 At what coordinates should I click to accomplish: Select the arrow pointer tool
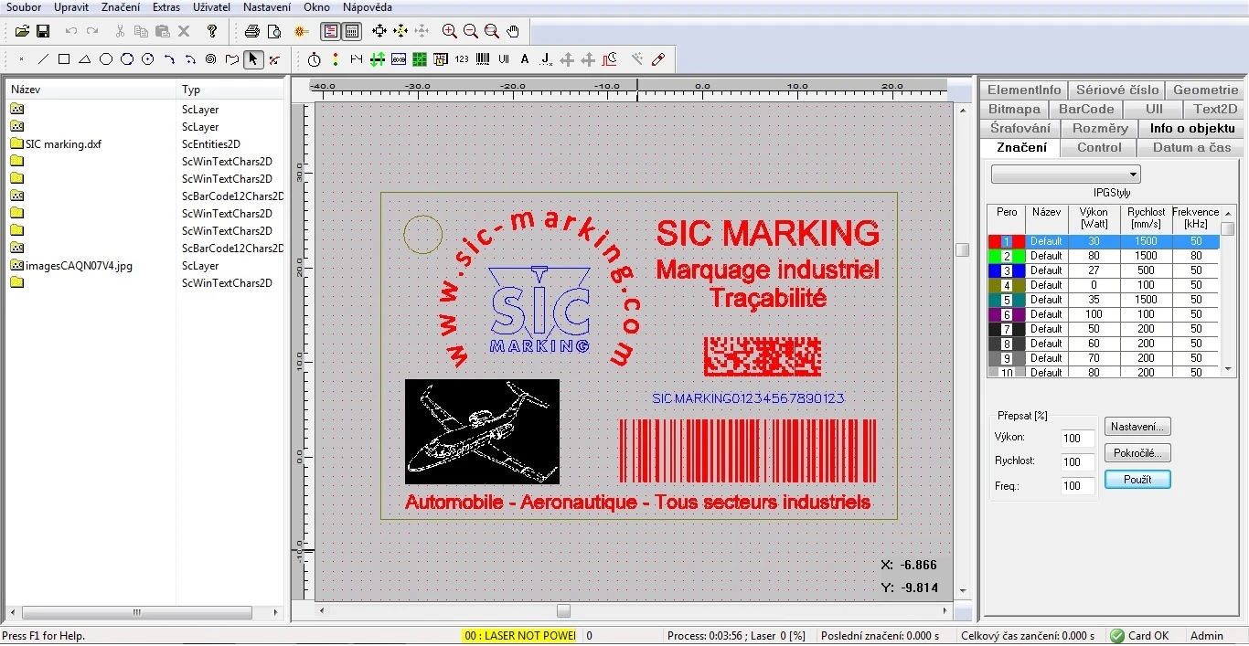tap(253, 59)
